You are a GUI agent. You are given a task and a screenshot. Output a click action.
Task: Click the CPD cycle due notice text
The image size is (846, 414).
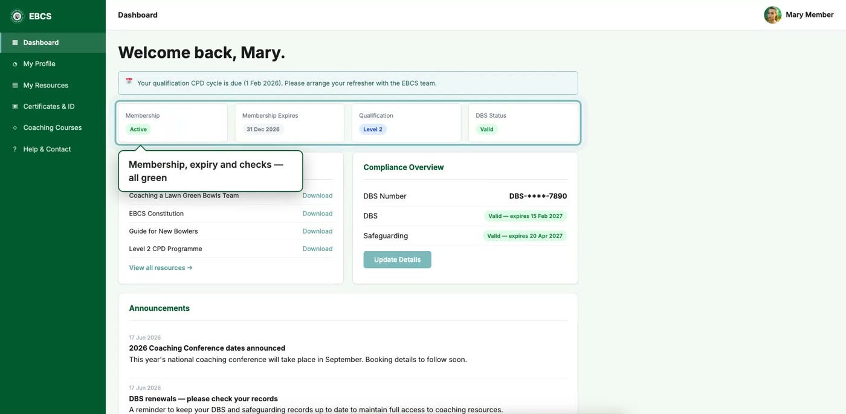coord(286,83)
